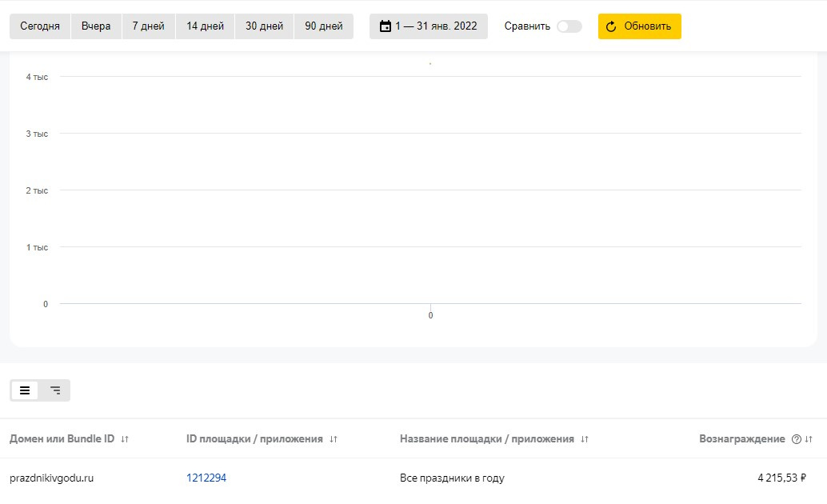Click the 2 тыс axis label
827x504 pixels.
coord(37,190)
